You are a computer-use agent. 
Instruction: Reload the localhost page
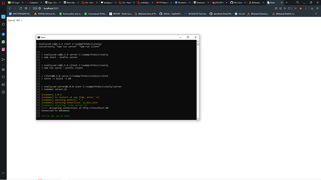point(20,8)
